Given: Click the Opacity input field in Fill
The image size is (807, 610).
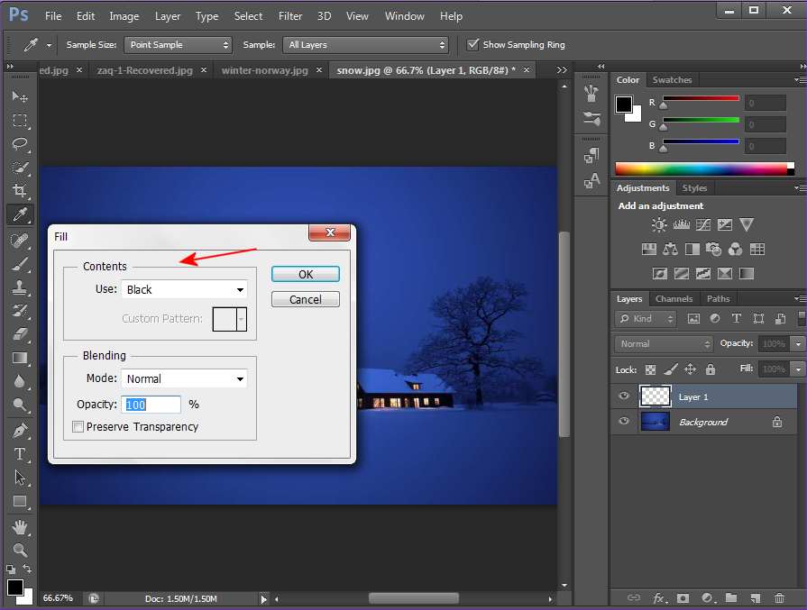Looking at the screenshot, I should point(151,405).
